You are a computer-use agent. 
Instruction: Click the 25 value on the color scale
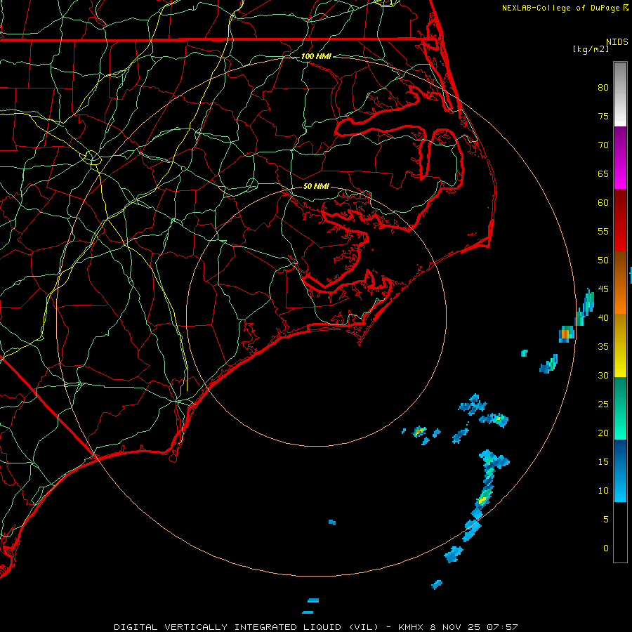coord(603,404)
